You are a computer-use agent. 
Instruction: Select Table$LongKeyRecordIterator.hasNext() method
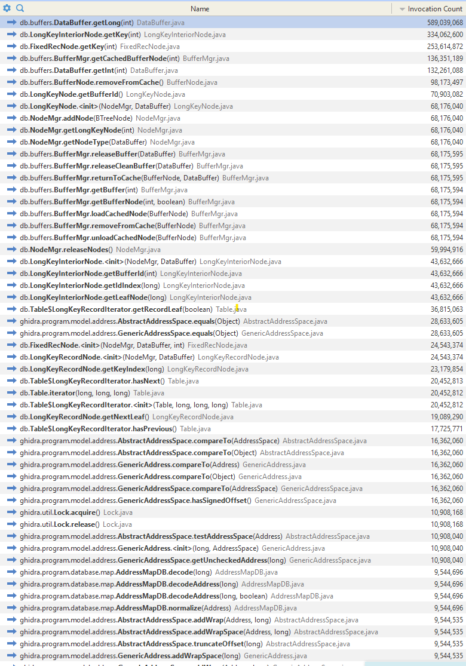(92, 381)
